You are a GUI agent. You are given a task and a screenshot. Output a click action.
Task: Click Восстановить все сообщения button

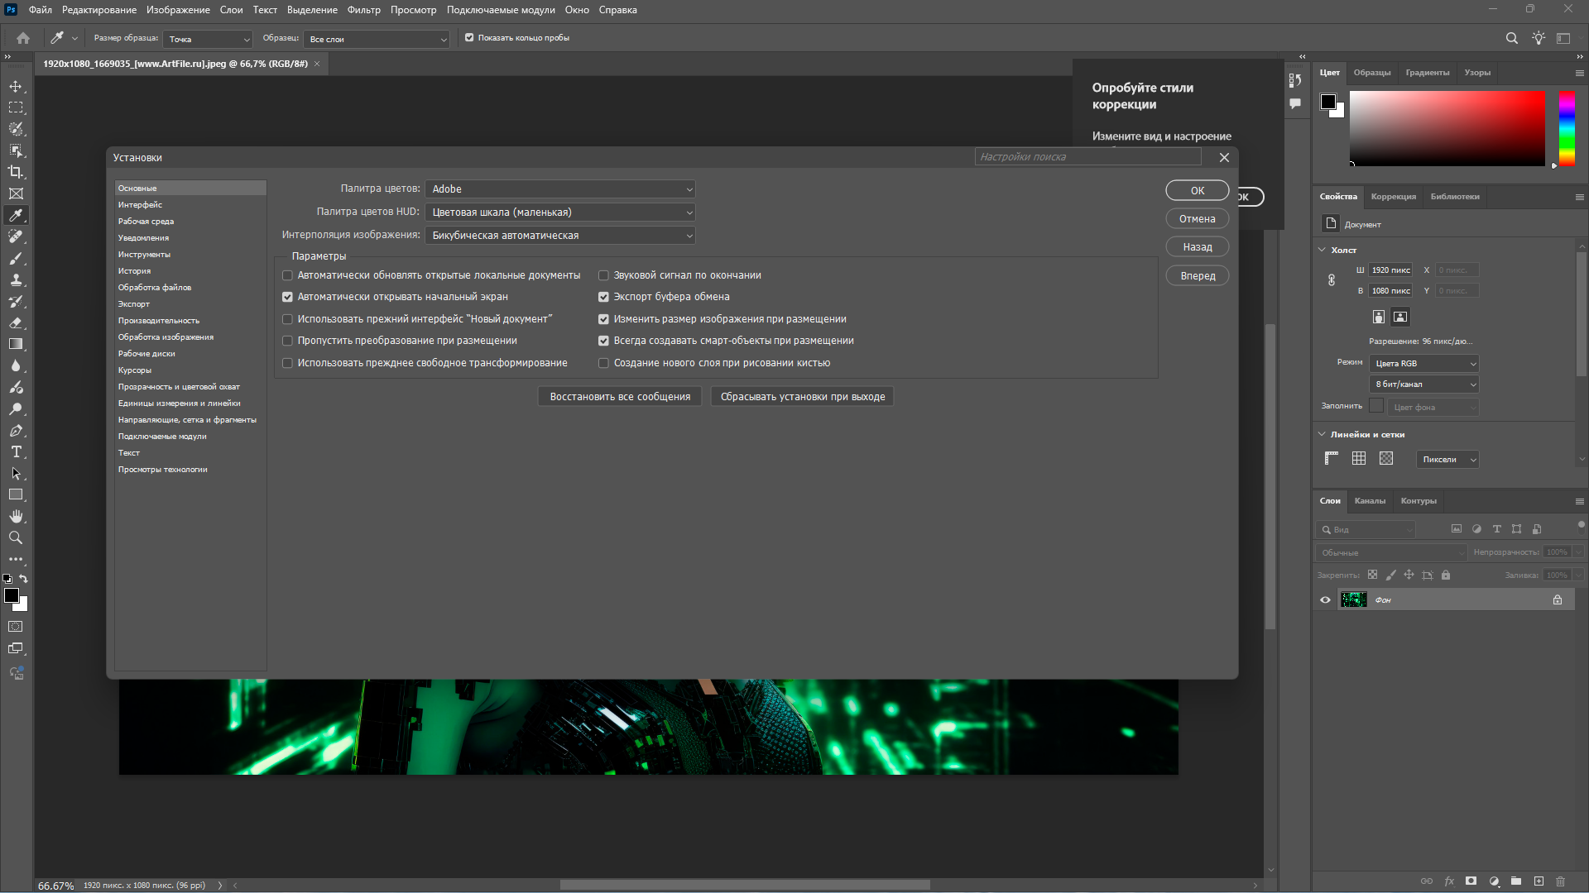tap(620, 397)
